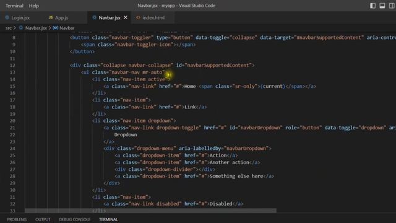
Task: Click "nav-item active" on line 14
Action: [x=144, y=79]
